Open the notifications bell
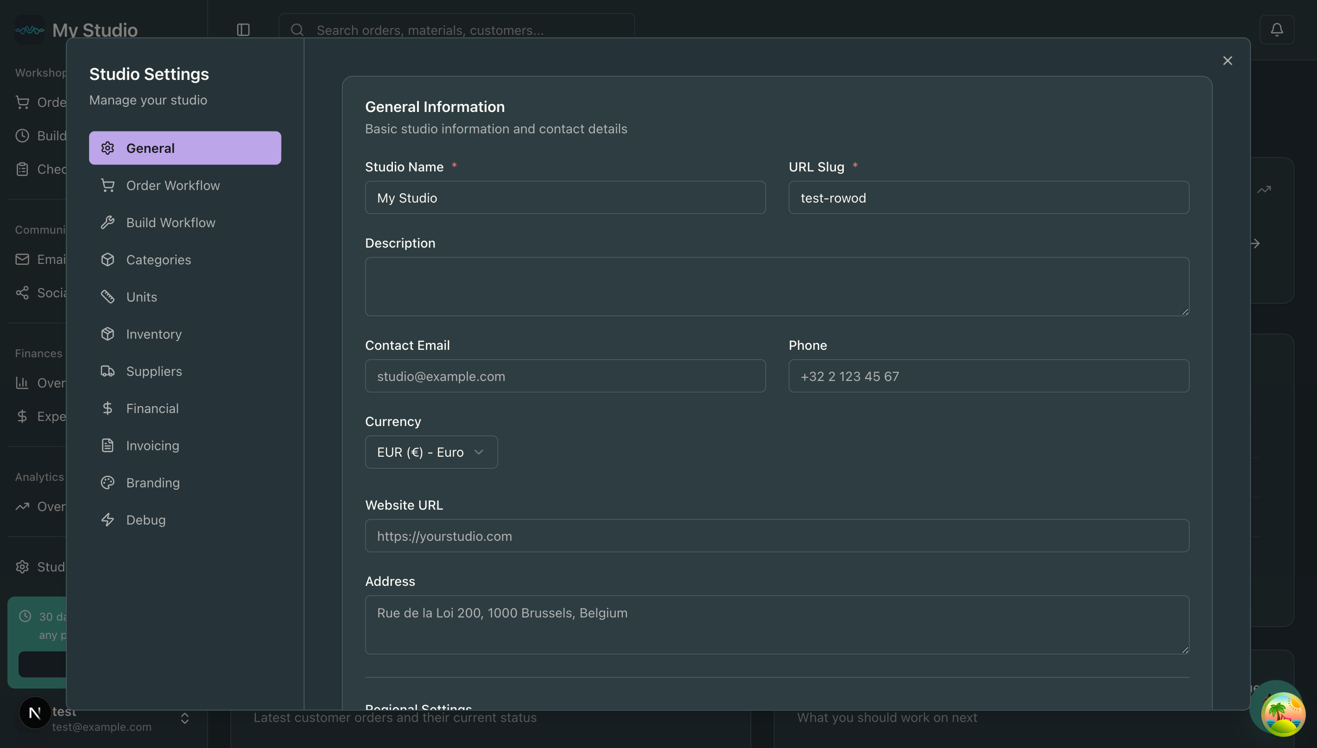This screenshot has width=1317, height=748. click(1277, 30)
